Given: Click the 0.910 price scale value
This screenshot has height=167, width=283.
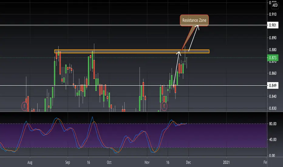Looking at the screenshot, I should [x=273, y=14].
